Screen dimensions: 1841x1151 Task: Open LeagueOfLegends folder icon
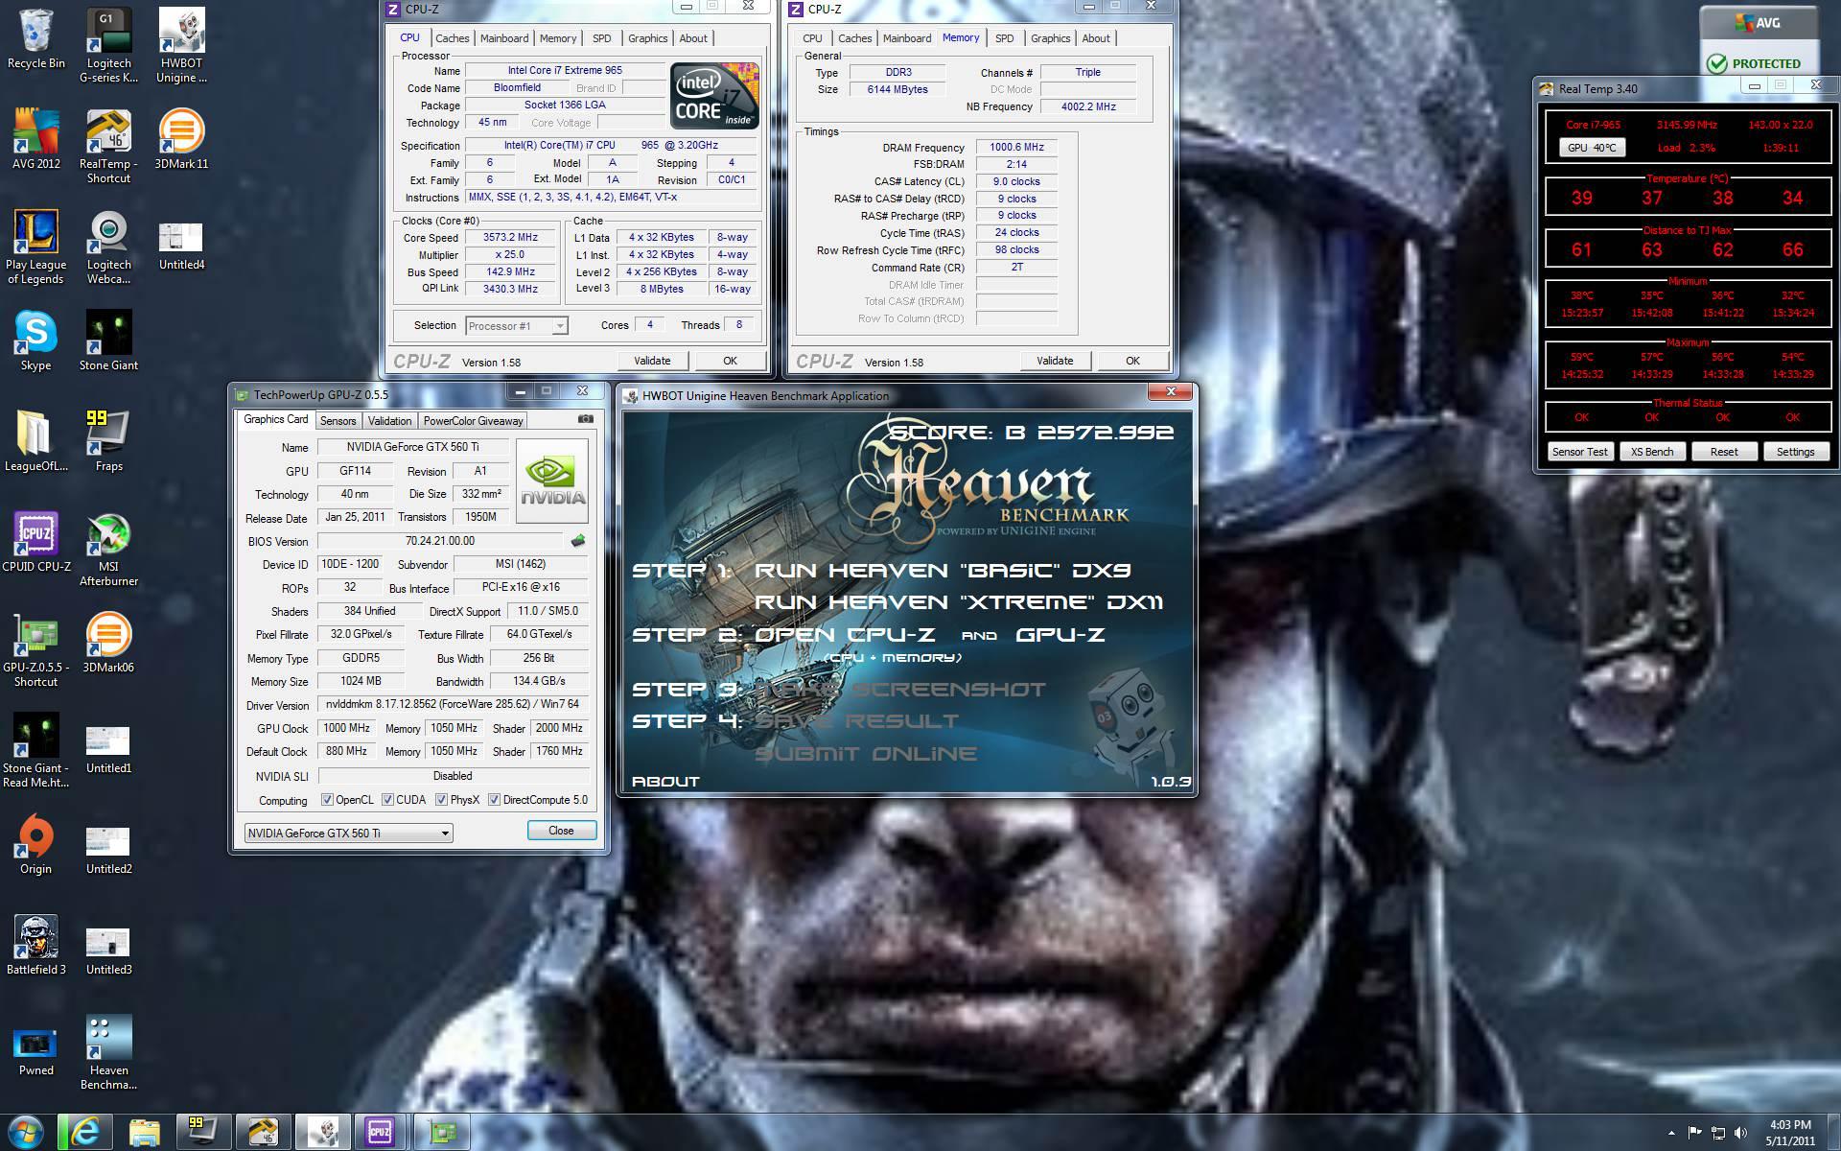point(36,442)
